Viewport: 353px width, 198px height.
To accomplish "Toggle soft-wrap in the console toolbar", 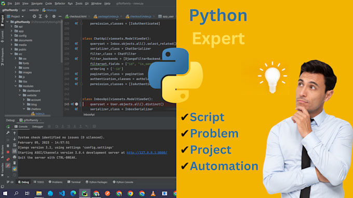I will click(x=15, y=145).
